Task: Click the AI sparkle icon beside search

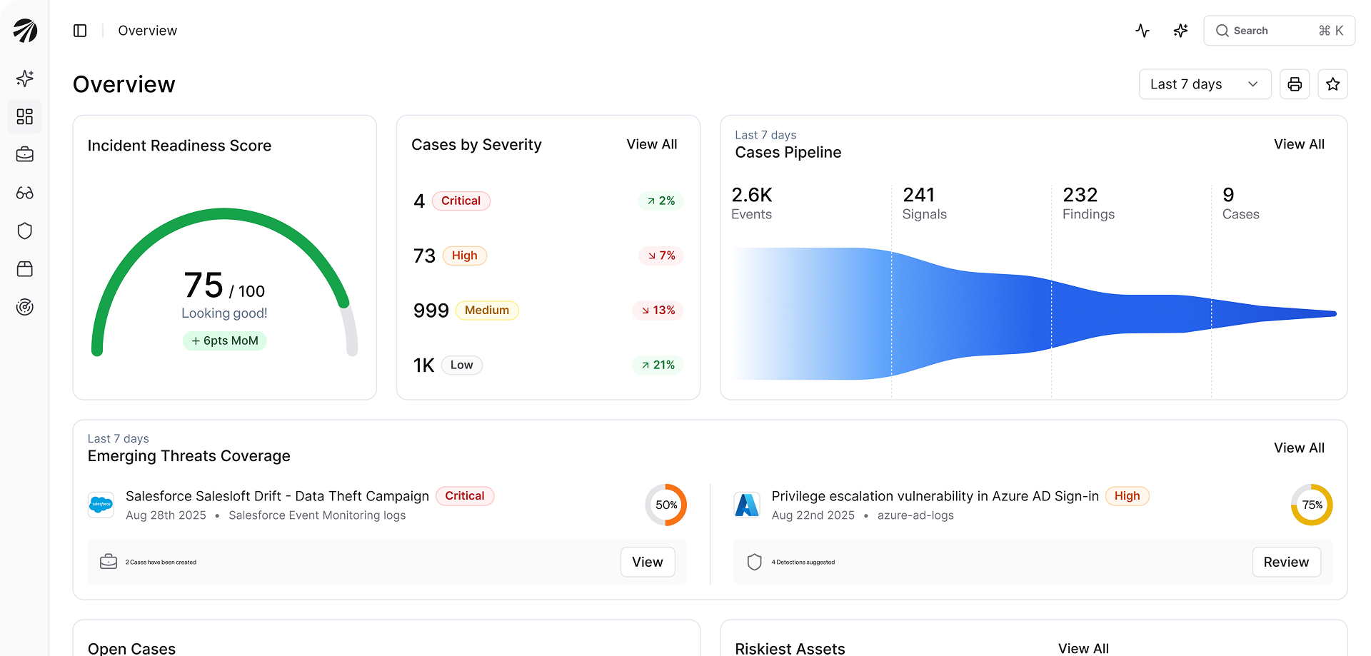Action: click(1180, 31)
